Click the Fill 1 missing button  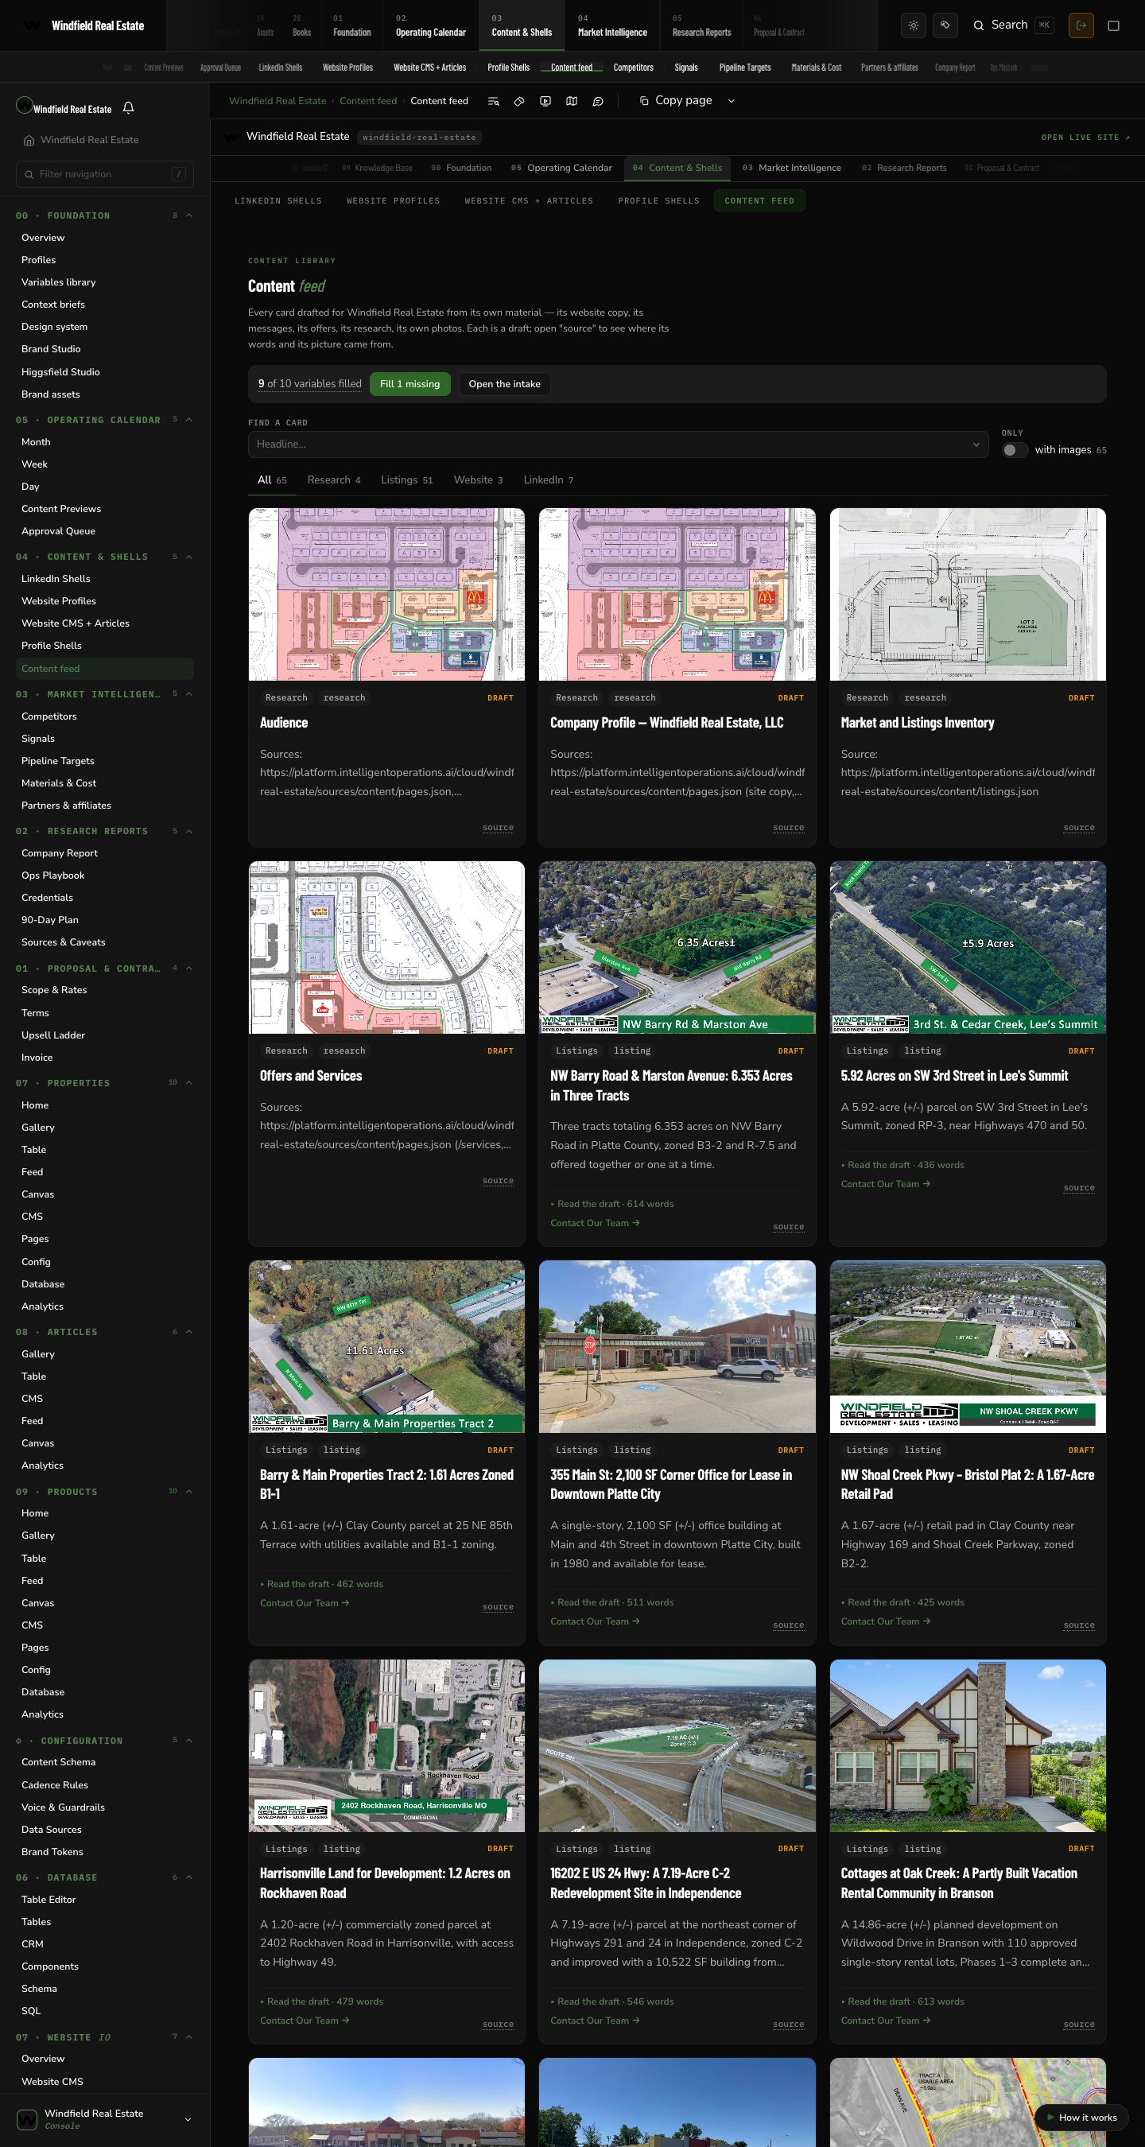click(410, 384)
